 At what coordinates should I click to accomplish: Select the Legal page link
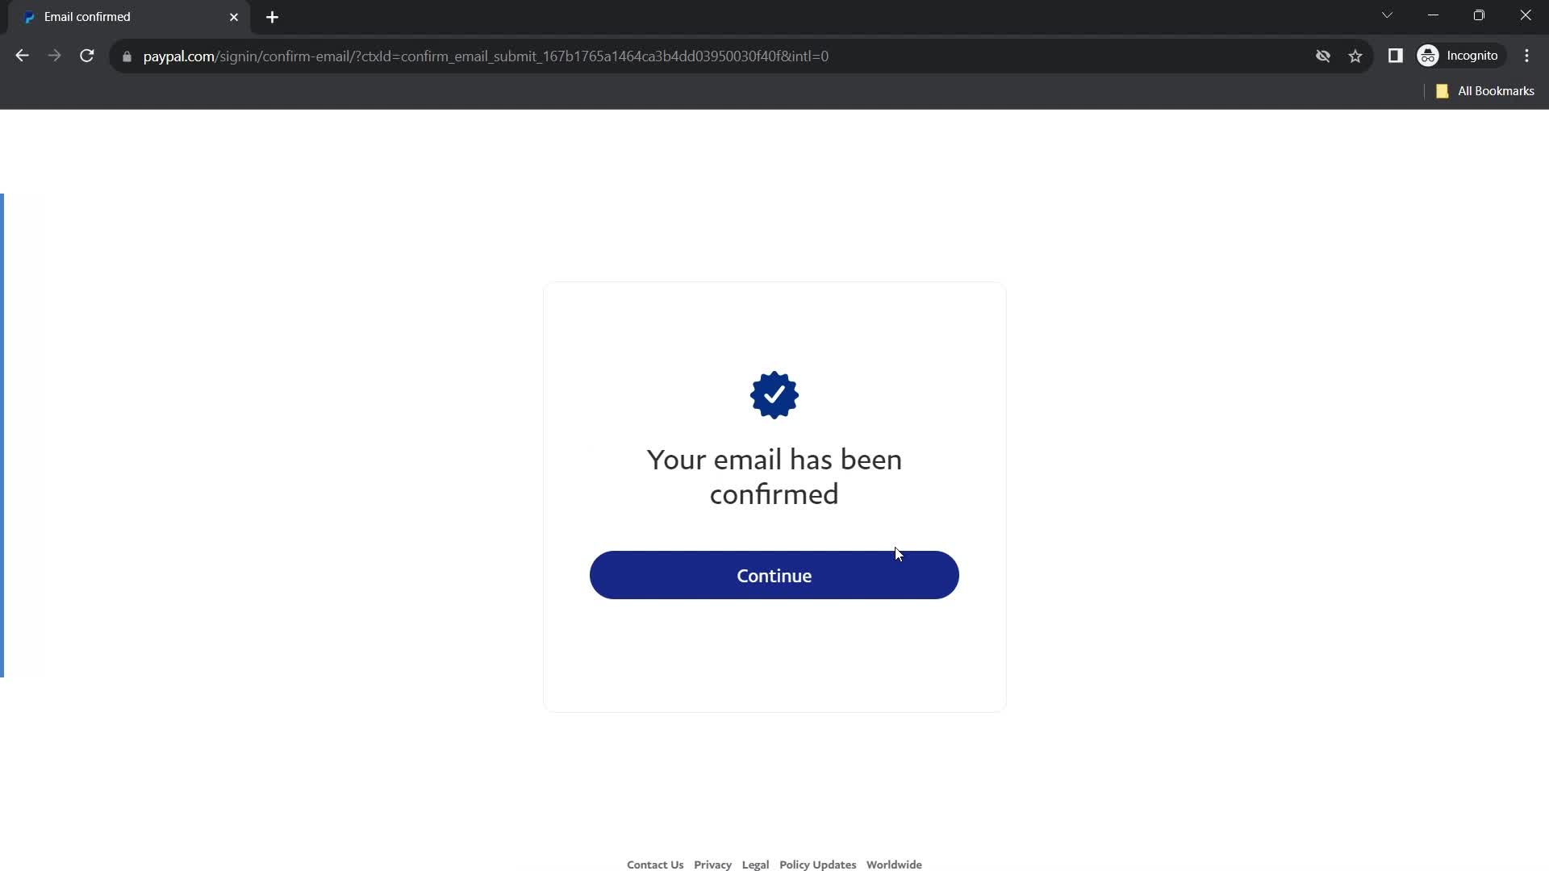click(757, 864)
